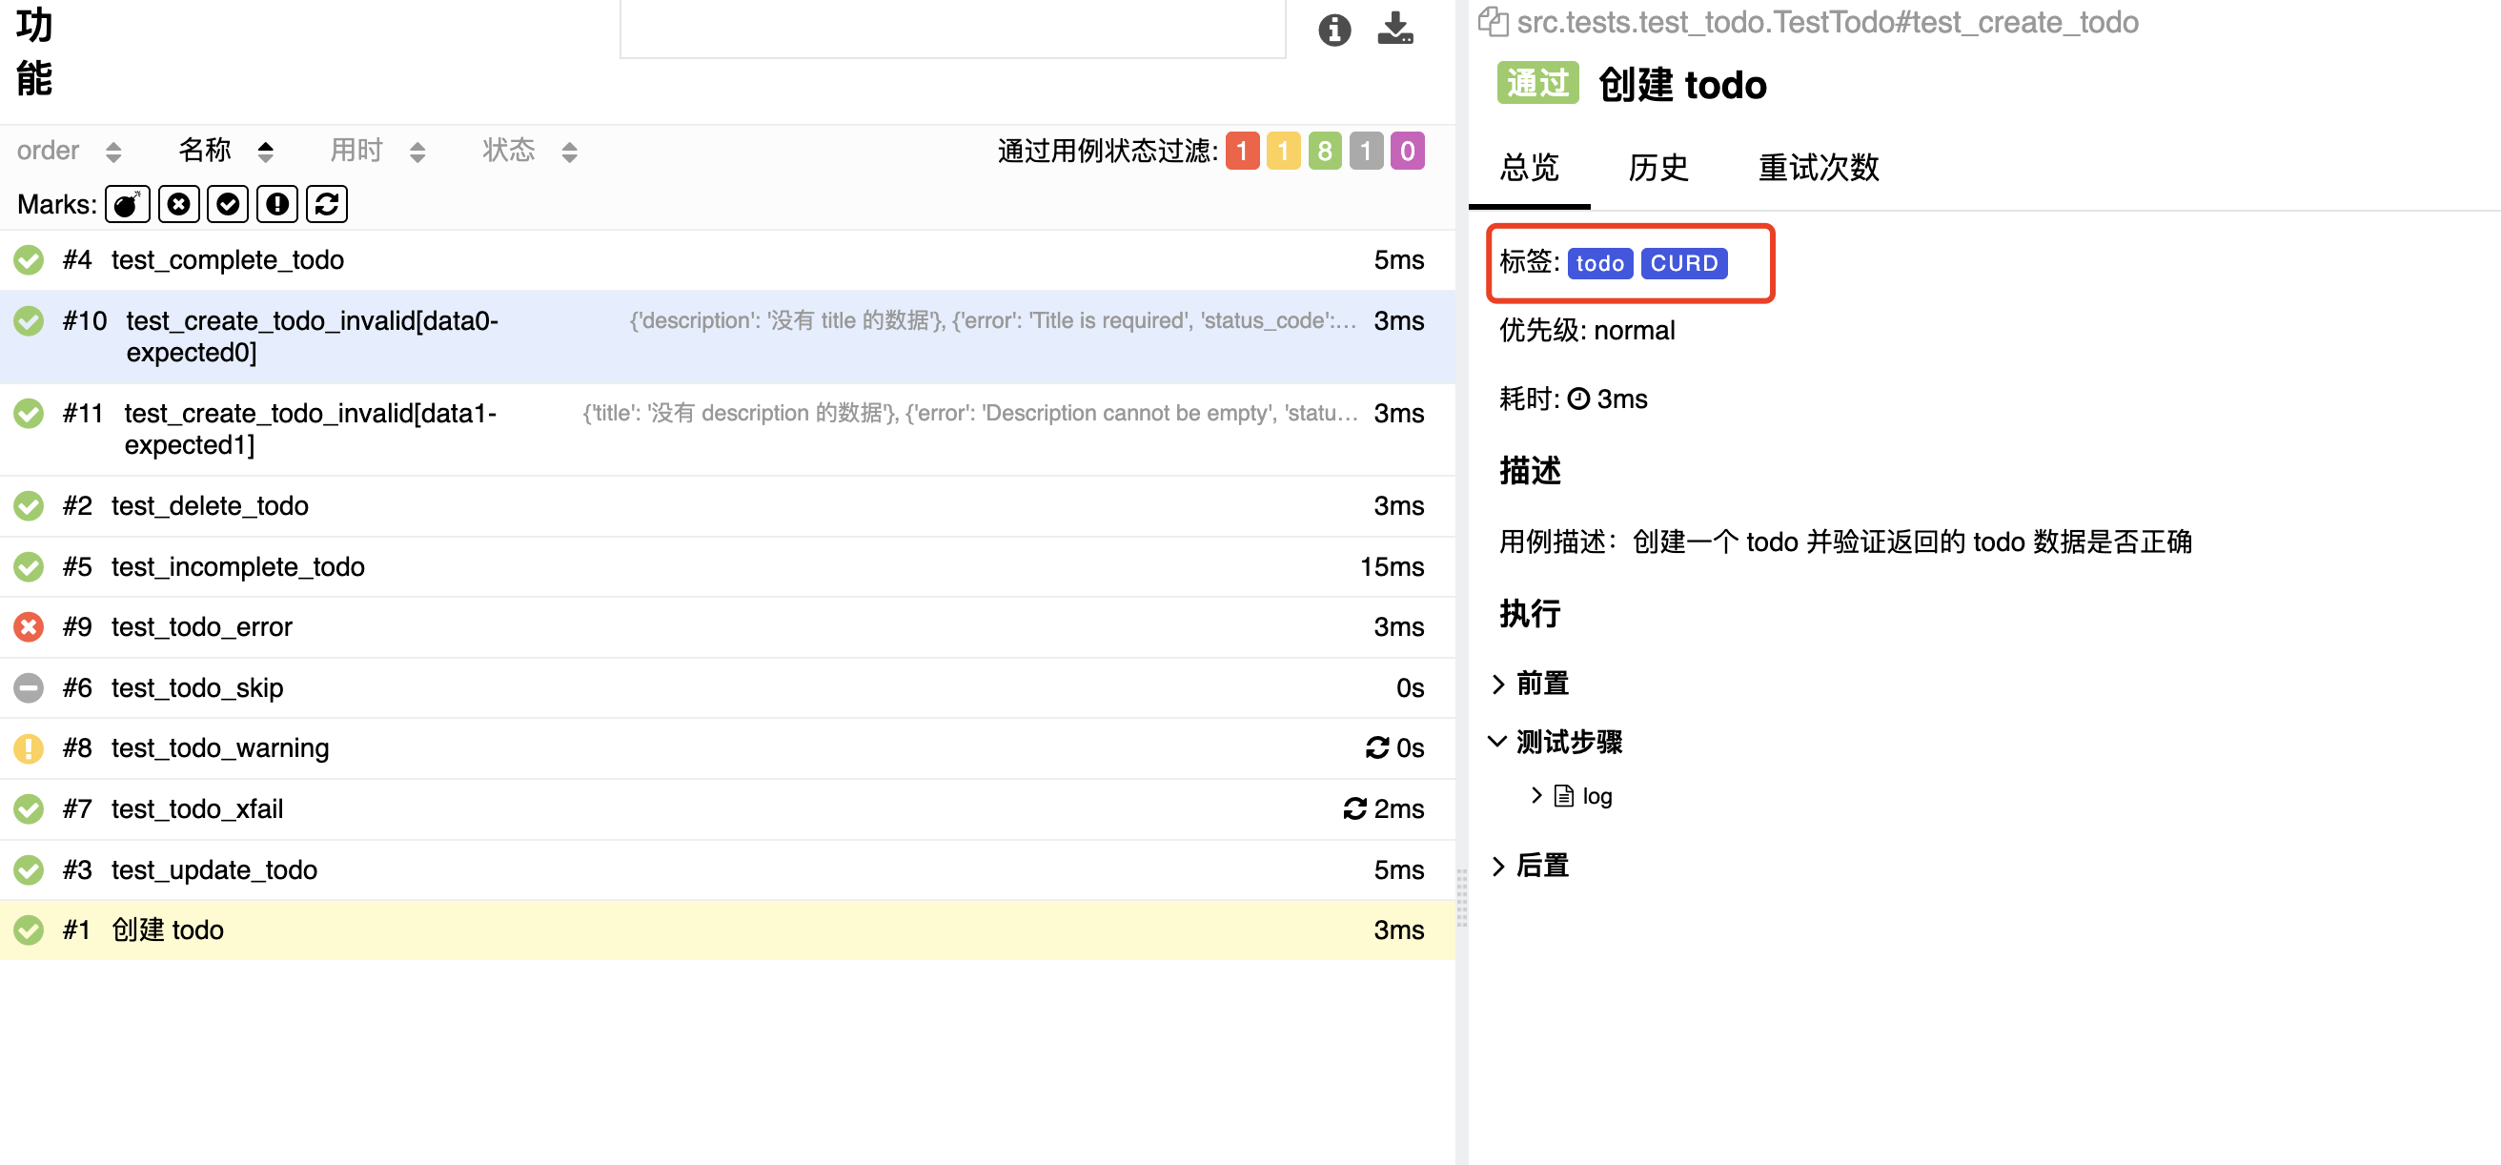Toggle the exclamation mark filter

tap(276, 204)
